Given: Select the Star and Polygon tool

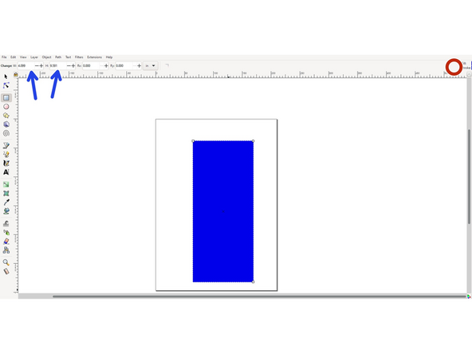Looking at the screenshot, I should [x=6, y=116].
